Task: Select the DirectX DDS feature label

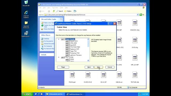Action: [x=74, y=41]
